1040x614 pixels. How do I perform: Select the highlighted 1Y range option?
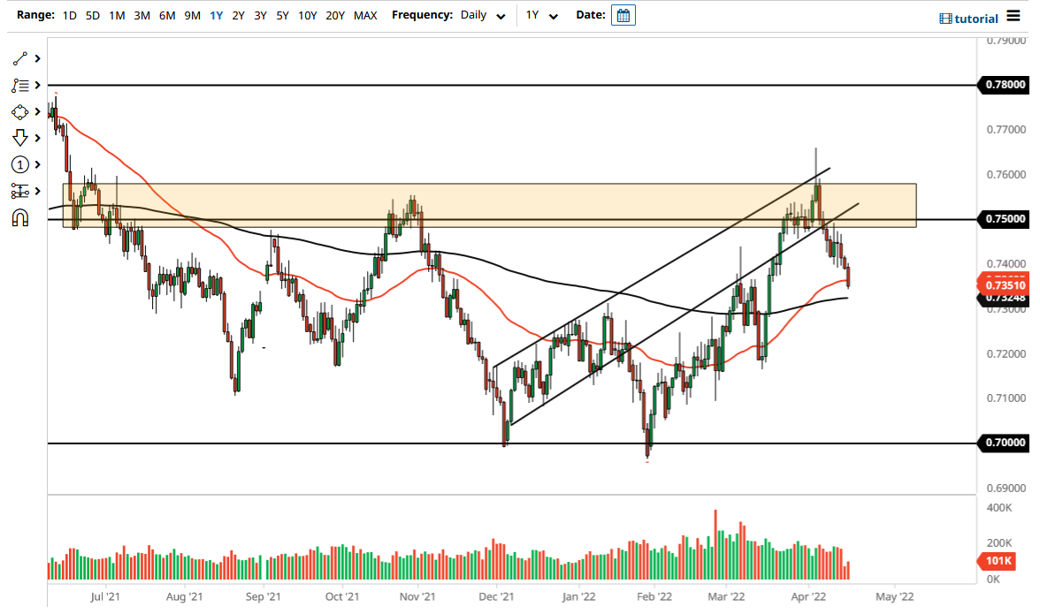click(216, 15)
